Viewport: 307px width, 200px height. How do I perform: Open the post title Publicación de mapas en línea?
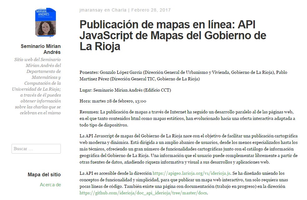pyautogui.click(x=173, y=36)
